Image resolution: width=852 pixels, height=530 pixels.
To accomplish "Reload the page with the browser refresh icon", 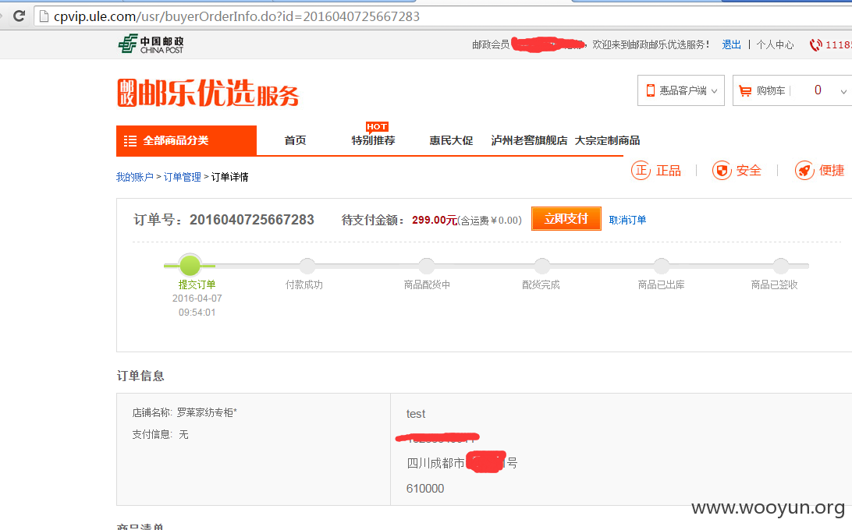I will (19, 16).
